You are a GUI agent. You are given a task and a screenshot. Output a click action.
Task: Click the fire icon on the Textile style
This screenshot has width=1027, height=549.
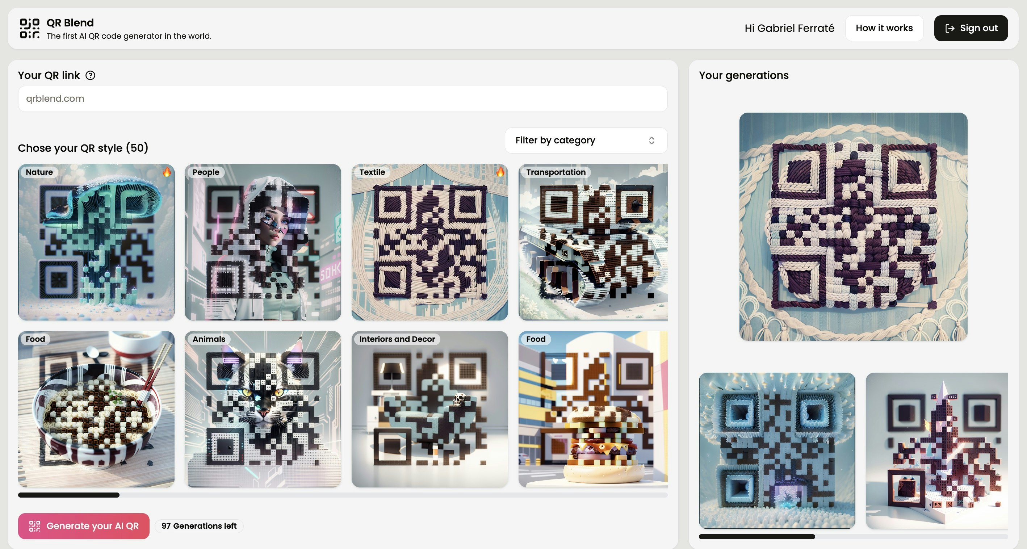[501, 173]
